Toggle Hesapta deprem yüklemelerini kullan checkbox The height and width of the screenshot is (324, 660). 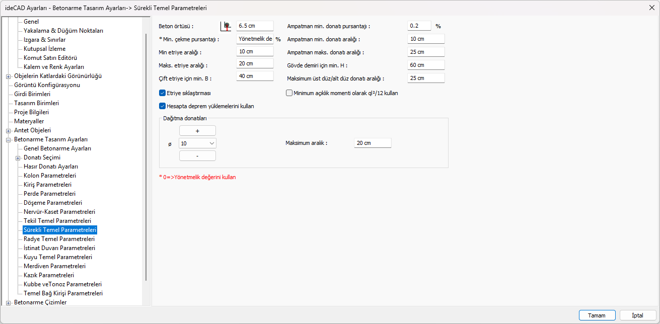point(162,106)
